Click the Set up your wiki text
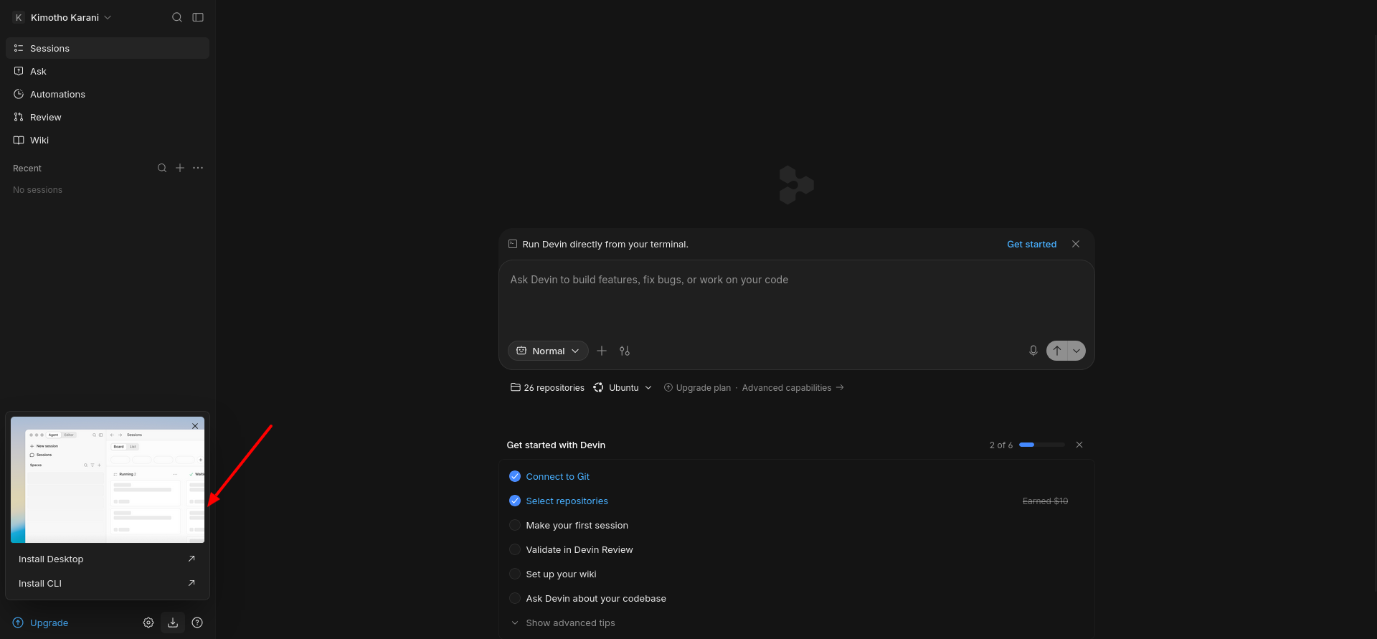1377x639 pixels. click(561, 574)
